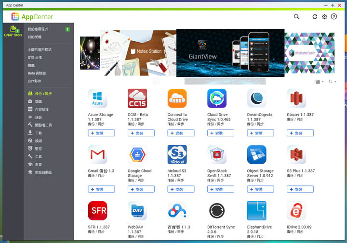Viewport: 347px width, 243px height.
Task: Select the Glacier app icon
Action: tap(296, 98)
